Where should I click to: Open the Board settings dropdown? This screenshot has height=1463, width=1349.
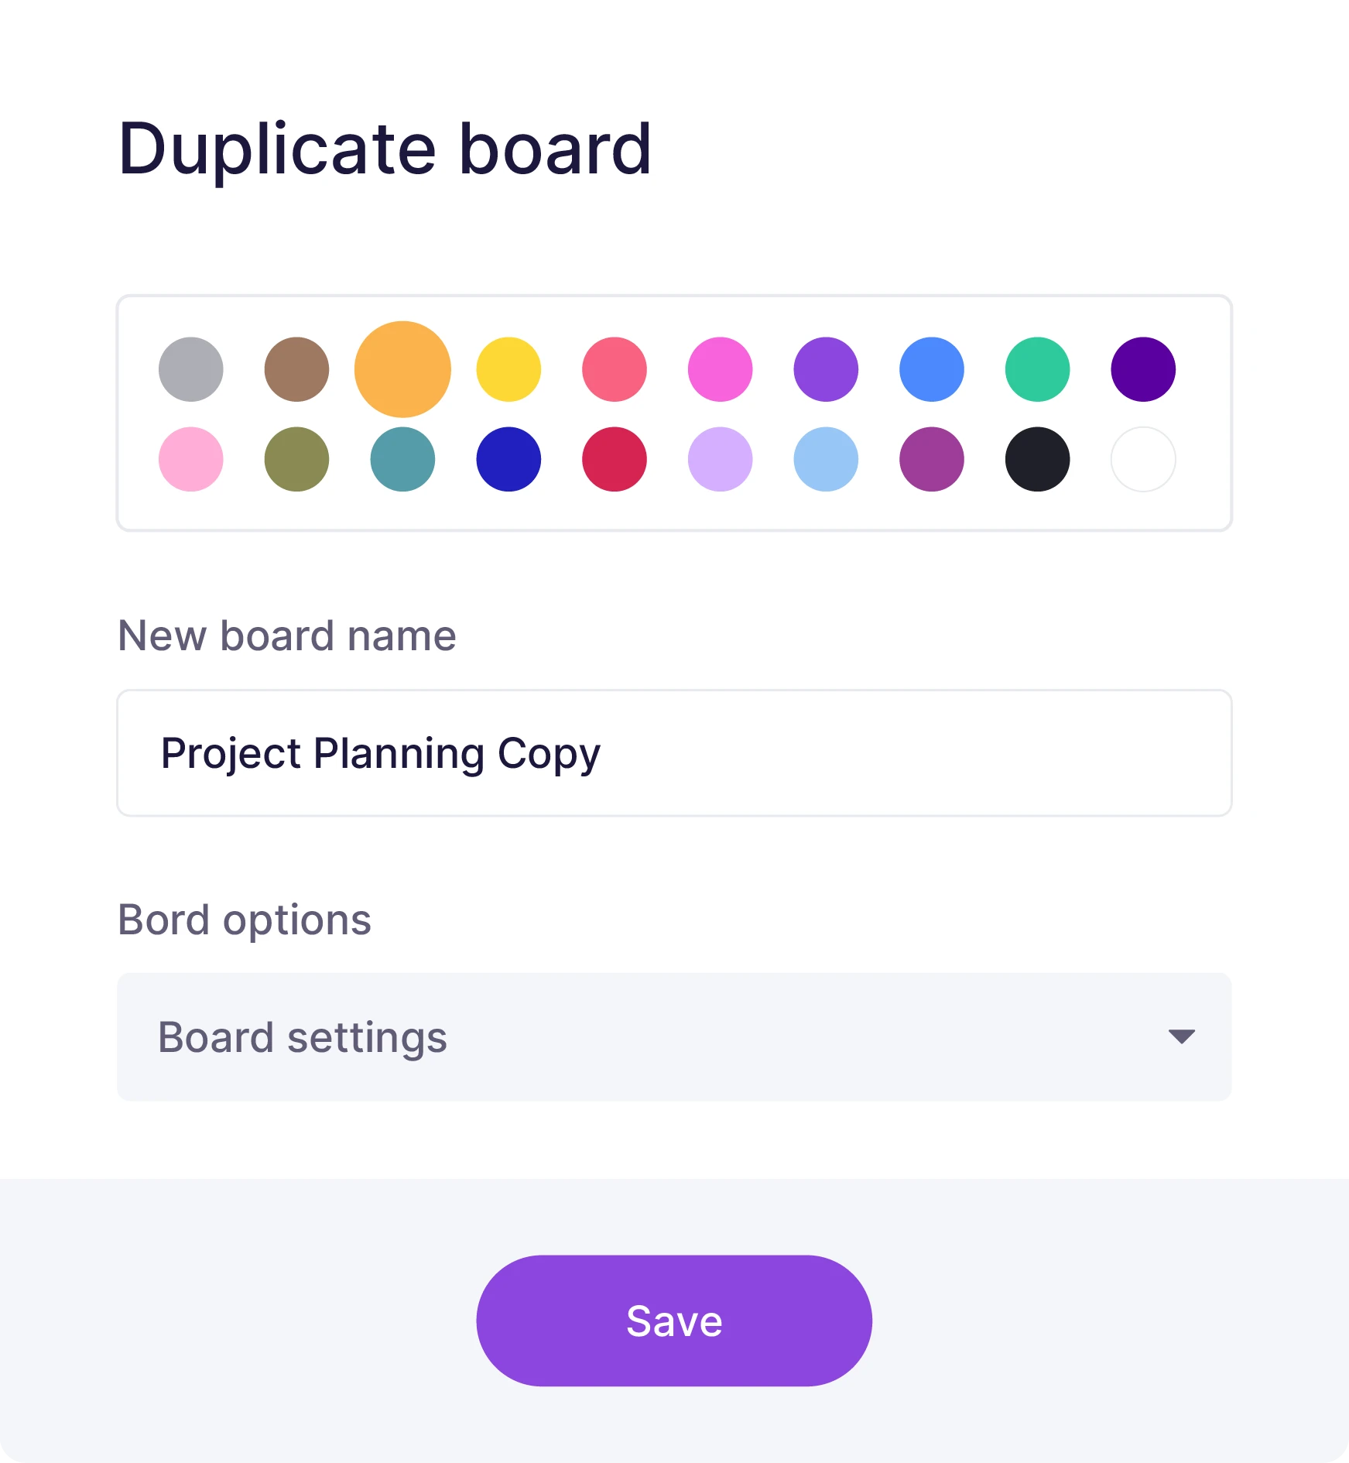(x=673, y=1036)
